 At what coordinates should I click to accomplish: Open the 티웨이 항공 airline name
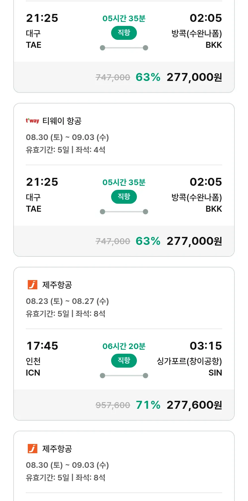(x=62, y=121)
